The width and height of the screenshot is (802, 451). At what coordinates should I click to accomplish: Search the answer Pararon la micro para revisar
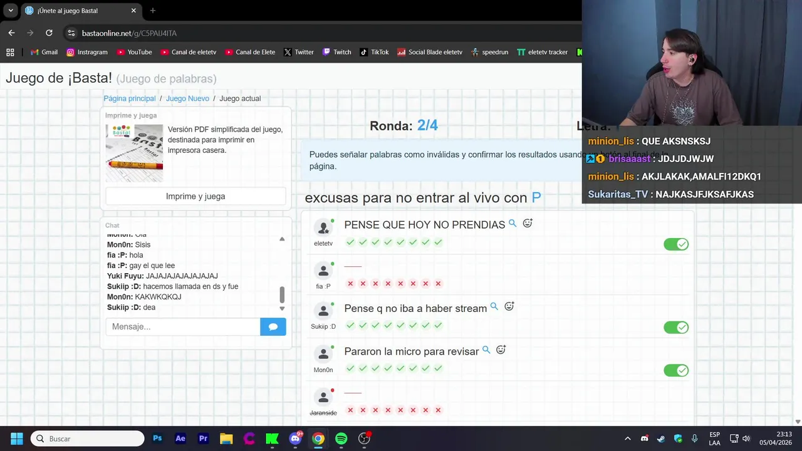tap(486, 350)
